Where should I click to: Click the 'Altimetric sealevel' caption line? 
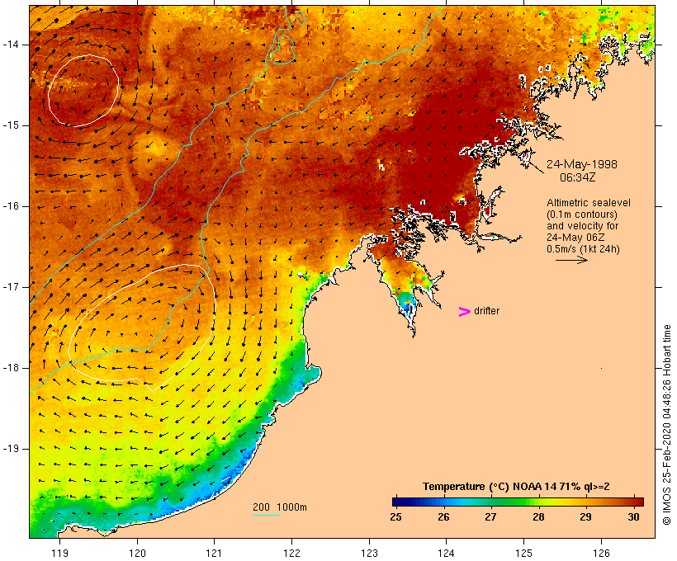[x=588, y=203]
